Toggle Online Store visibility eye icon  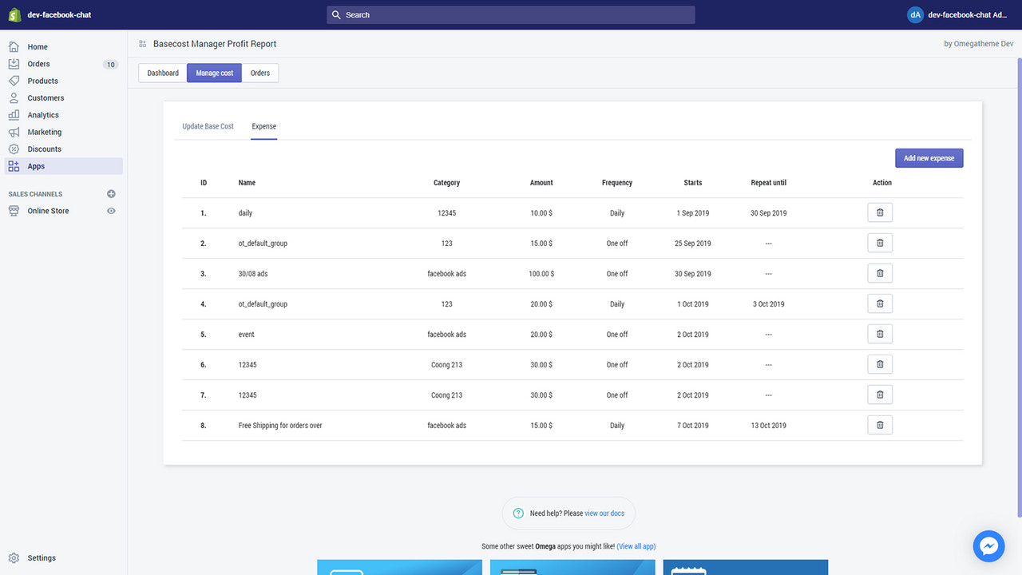pyautogui.click(x=112, y=210)
